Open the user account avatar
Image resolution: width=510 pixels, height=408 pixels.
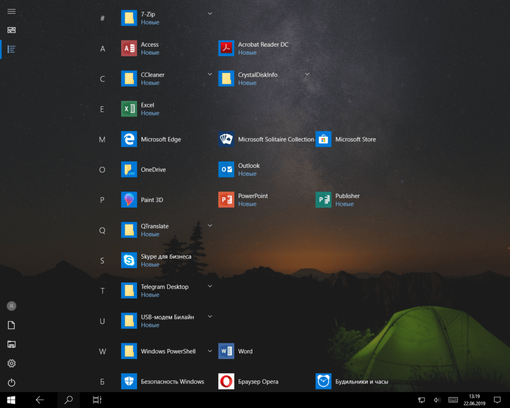11,306
